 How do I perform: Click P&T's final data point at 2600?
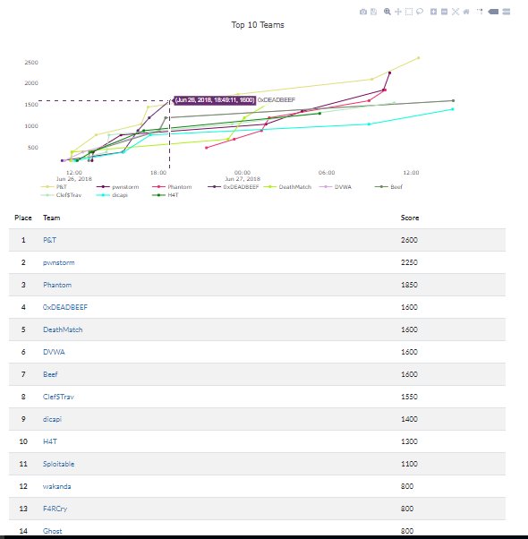coord(419,58)
